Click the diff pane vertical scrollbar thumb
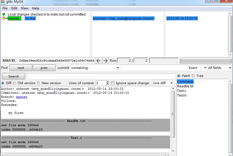This screenshot has height=156, width=233. (173, 114)
